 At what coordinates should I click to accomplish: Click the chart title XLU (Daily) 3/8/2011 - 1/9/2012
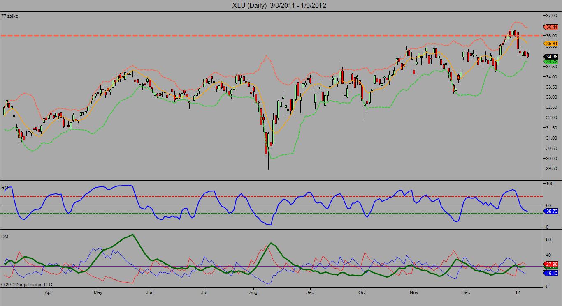click(x=280, y=5)
